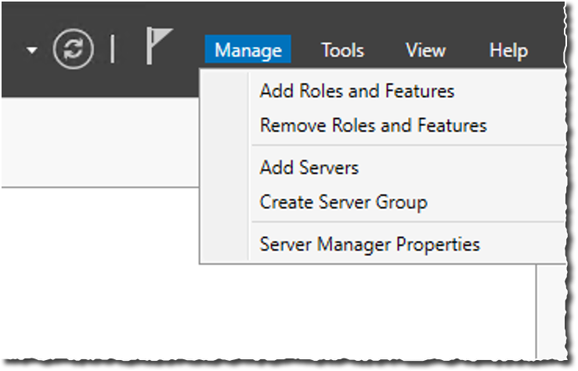This screenshot has width=578, height=371.
Task: Collapse the open Manage menu
Action: tap(247, 50)
